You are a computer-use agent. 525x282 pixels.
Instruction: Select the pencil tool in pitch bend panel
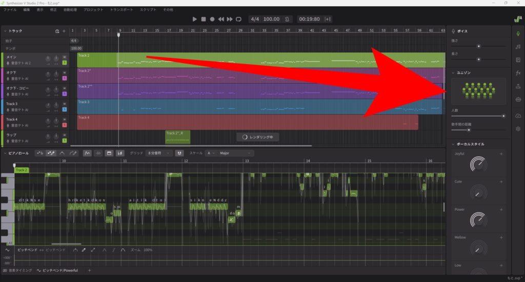(x=84, y=250)
